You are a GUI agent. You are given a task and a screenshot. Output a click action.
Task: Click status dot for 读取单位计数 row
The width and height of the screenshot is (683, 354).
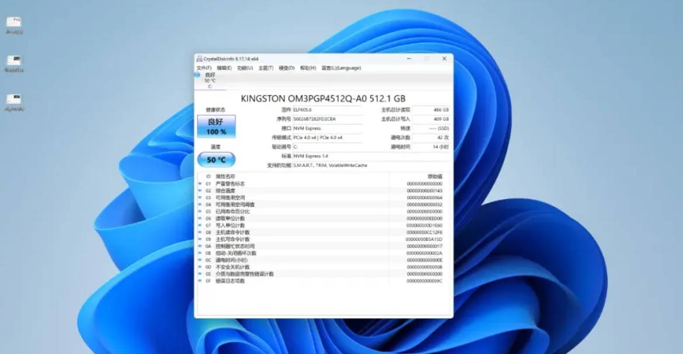[200, 218]
